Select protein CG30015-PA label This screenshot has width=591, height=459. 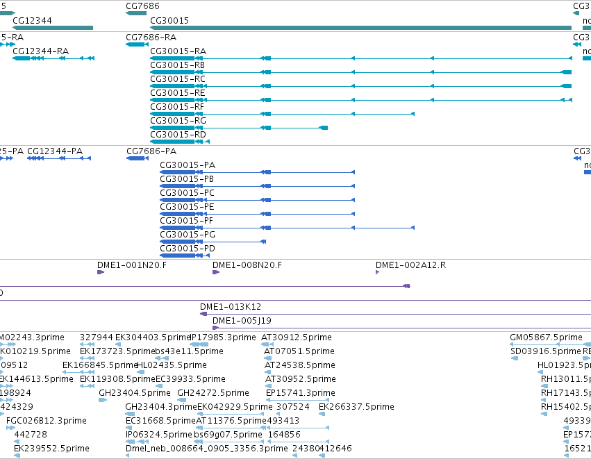pyautogui.click(x=188, y=165)
